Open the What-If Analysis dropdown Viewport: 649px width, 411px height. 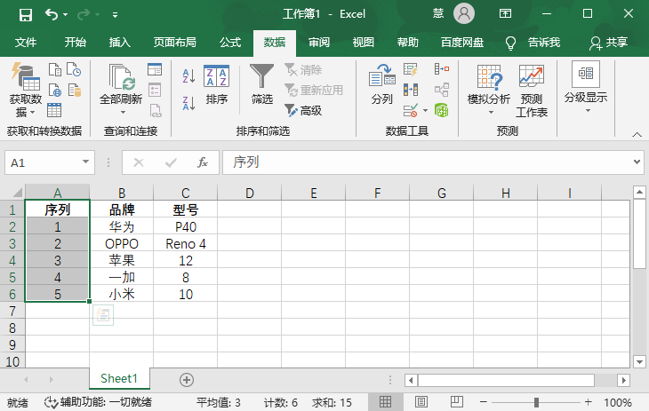point(489,90)
